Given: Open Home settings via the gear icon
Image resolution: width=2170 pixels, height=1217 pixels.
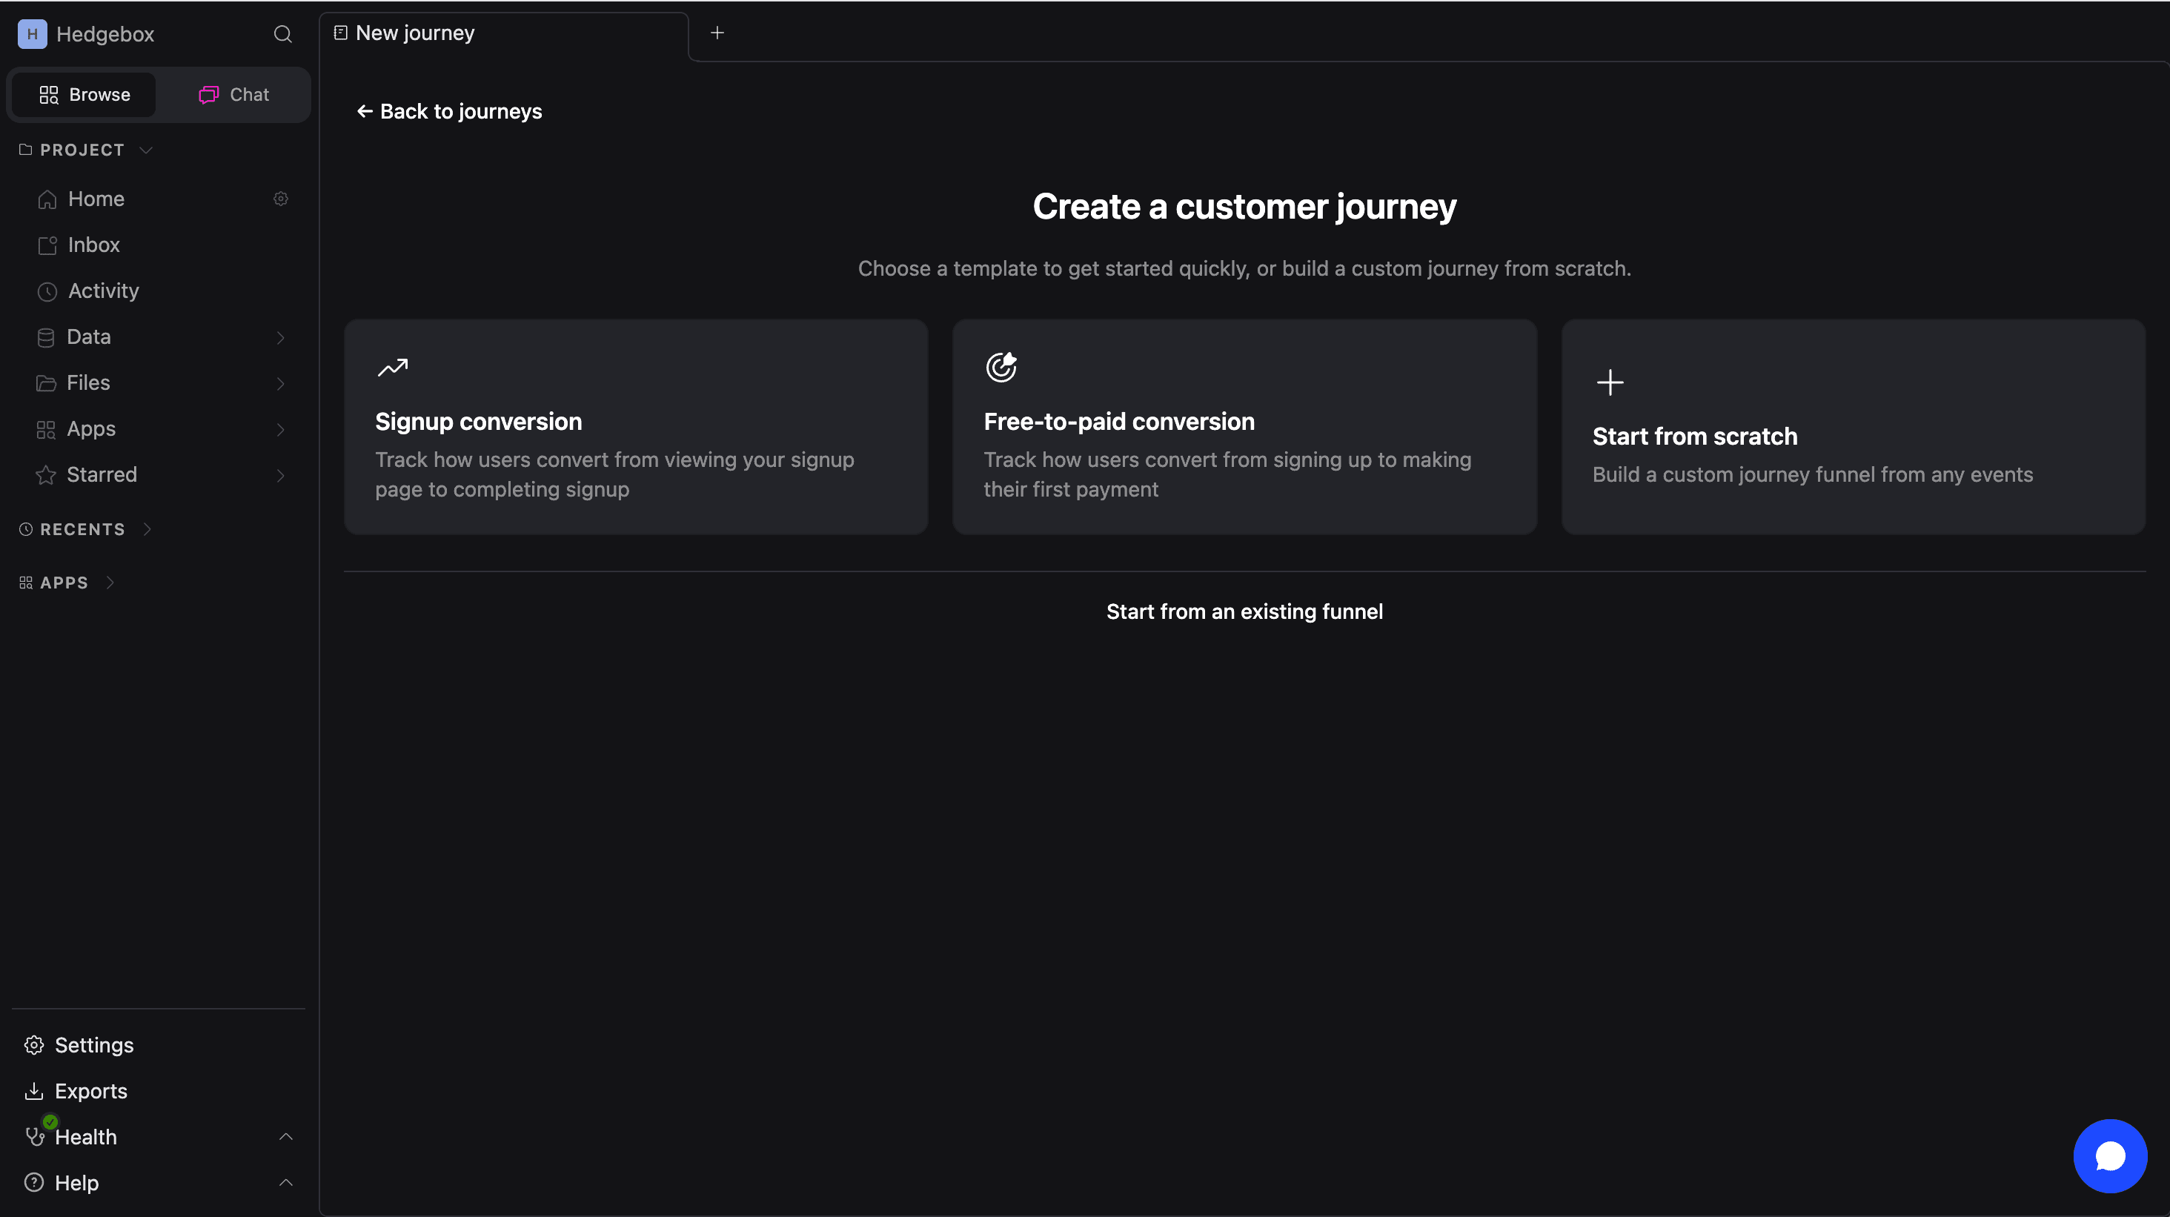Looking at the screenshot, I should pos(281,198).
